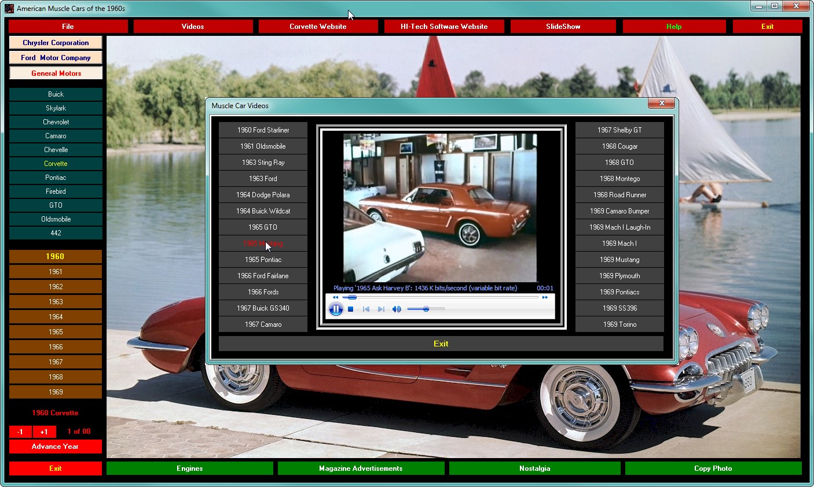Open the HI-Tech Software Website item
Viewport: 814px width, 487px height.
[x=444, y=27]
